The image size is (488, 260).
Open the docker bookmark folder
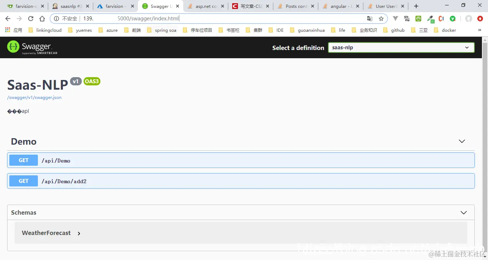coord(445,30)
